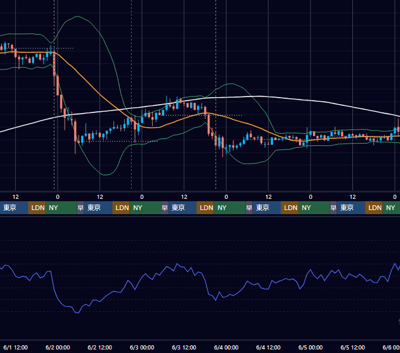Select the LDN session block on 6/4

(x=289, y=208)
